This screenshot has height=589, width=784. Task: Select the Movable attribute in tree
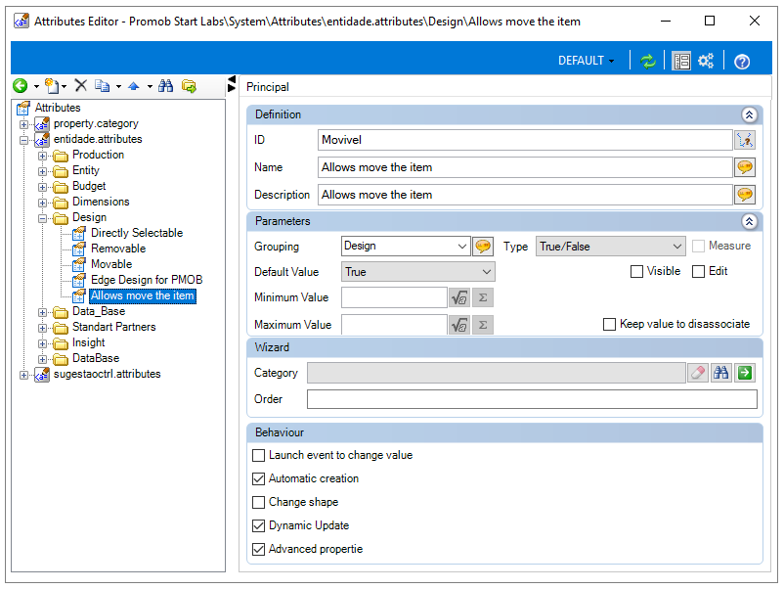click(111, 264)
